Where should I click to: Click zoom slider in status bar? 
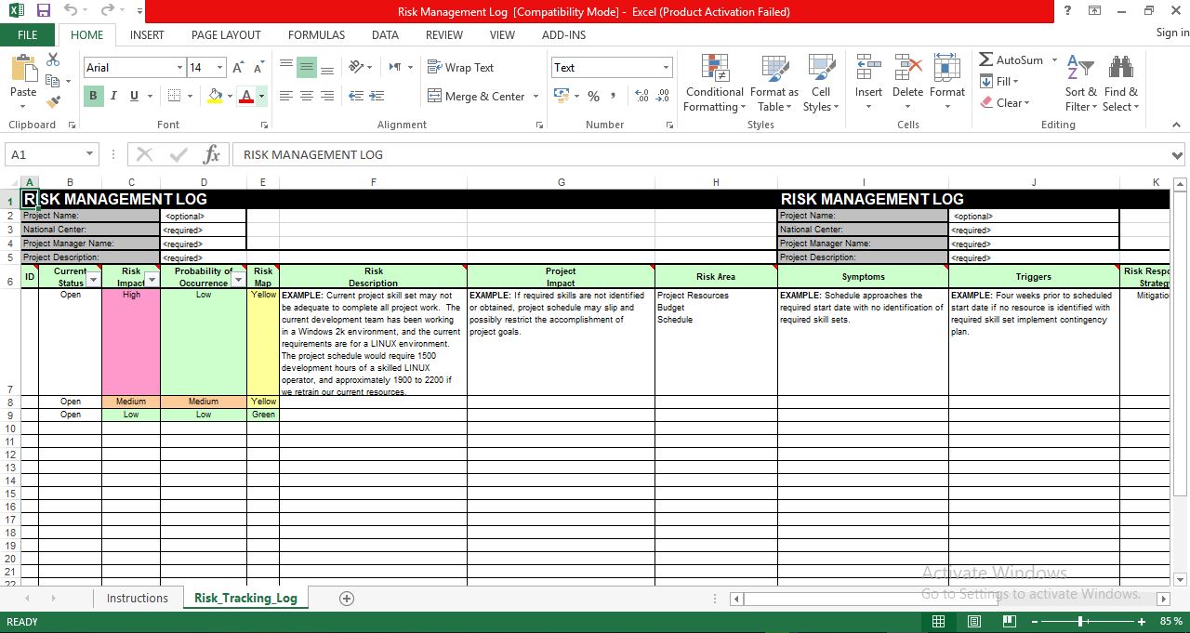click(x=1080, y=621)
